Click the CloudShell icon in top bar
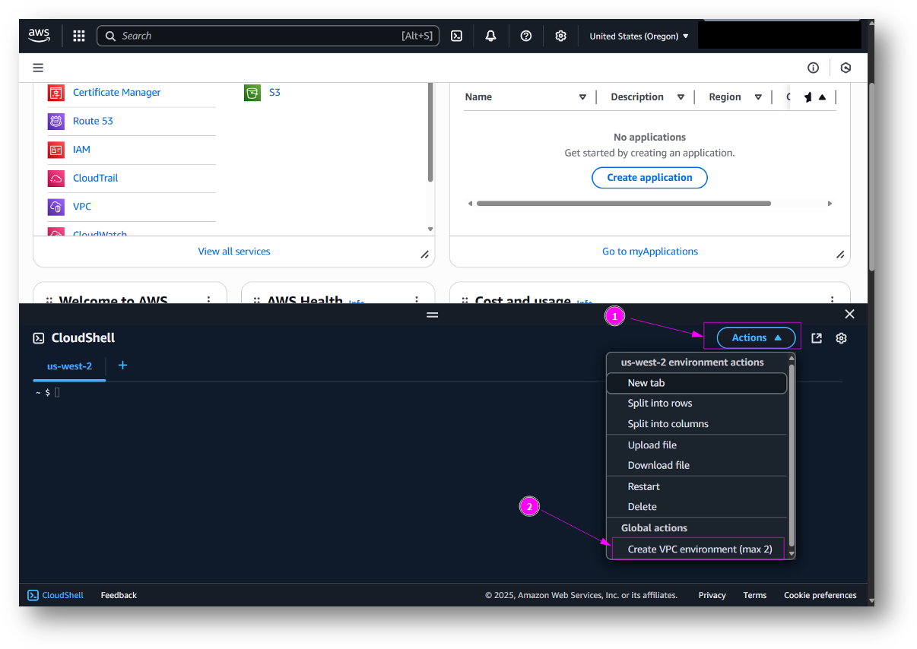917x649 pixels. (x=456, y=36)
